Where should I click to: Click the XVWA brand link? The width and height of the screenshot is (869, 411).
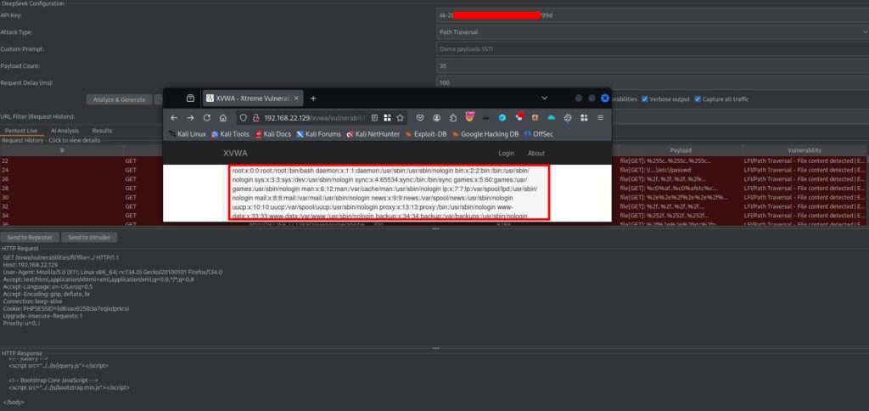235,153
